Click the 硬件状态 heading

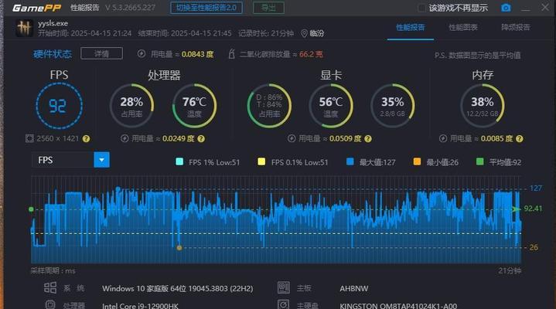[x=53, y=54]
